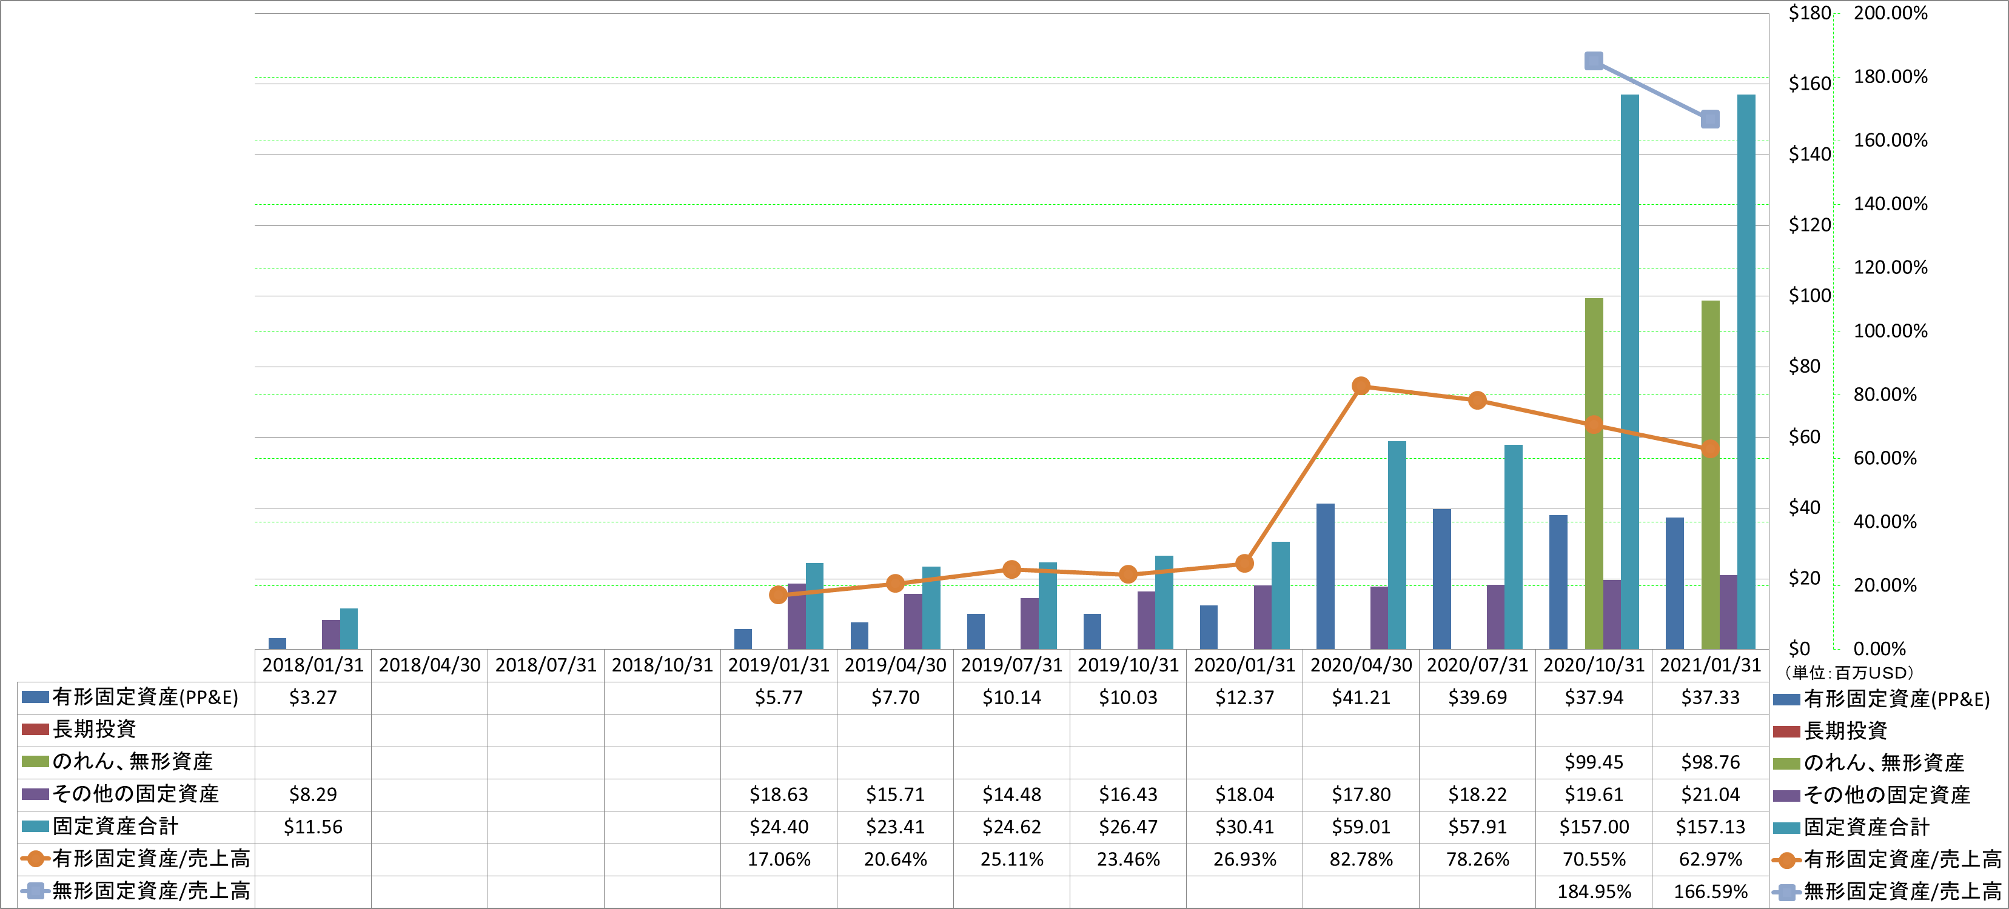2009x909 pixels.
Task: Click the purple other-assets bar for 2018/01/31
Action: [330, 634]
